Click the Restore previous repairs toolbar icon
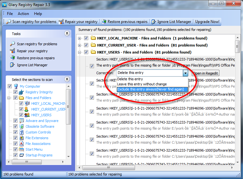 pyautogui.click(x=104, y=22)
